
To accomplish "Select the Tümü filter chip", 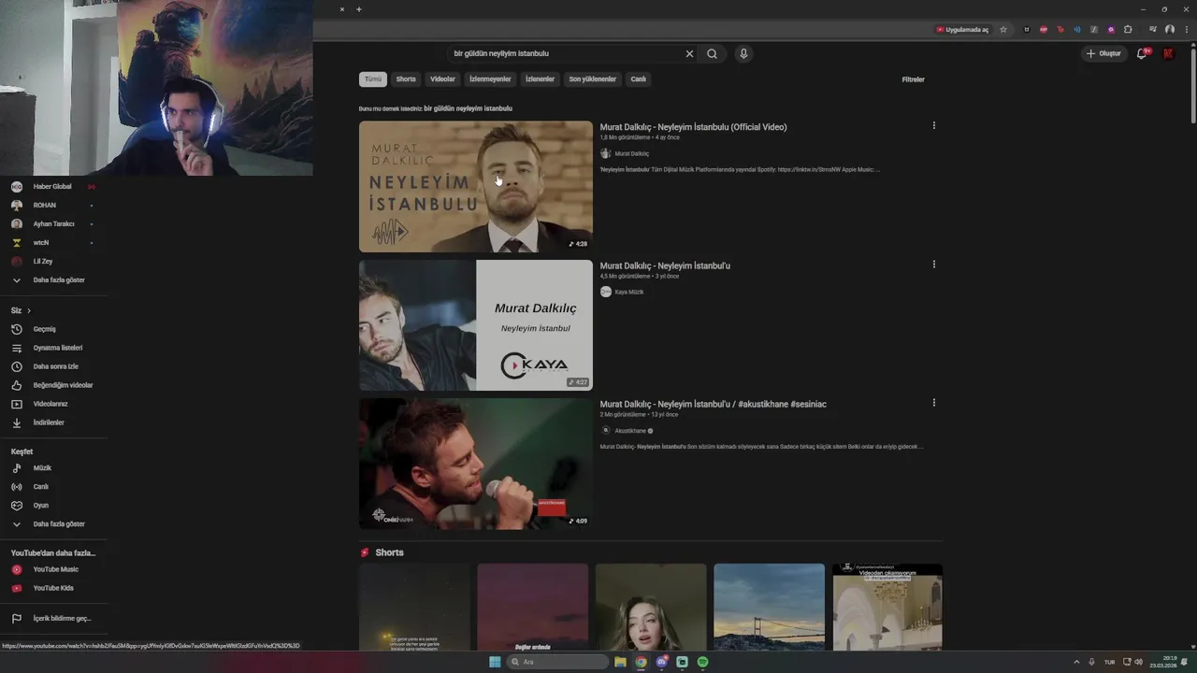I will (x=373, y=79).
